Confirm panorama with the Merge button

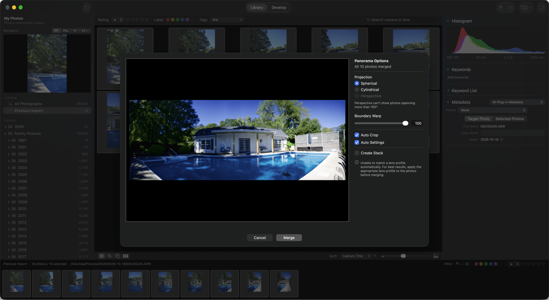click(289, 238)
